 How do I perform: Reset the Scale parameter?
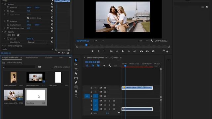click(52, 11)
